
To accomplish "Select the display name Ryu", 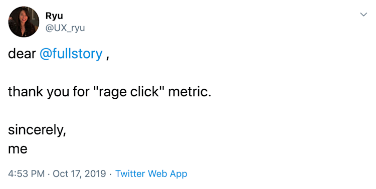I will pyautogui.click(x=54, y=16).
